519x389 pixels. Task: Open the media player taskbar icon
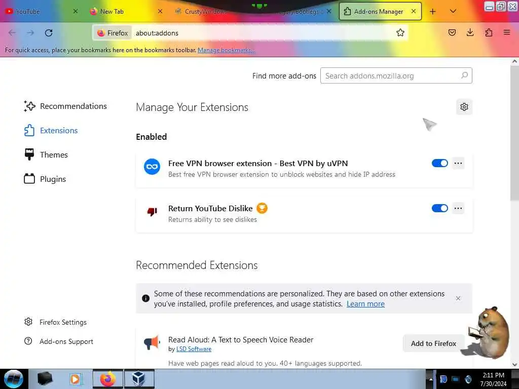point(76,379)
